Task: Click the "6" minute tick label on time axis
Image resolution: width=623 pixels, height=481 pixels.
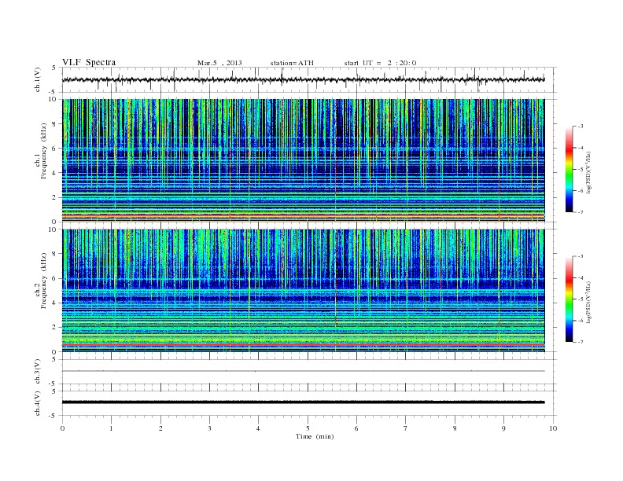Action: pyautogui.click(x=356, y=428)
